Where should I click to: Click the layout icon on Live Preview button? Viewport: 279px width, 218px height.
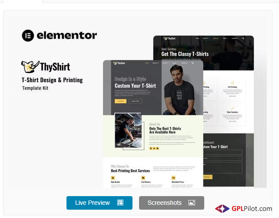120,203
